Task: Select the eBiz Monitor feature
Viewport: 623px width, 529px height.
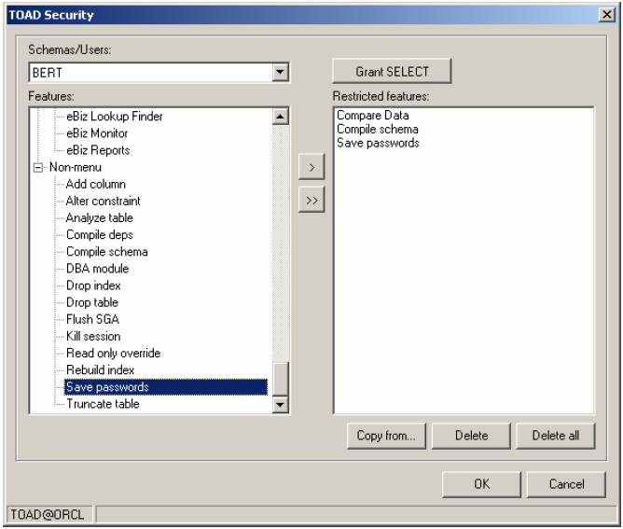Action: click(x=97, y=133)
